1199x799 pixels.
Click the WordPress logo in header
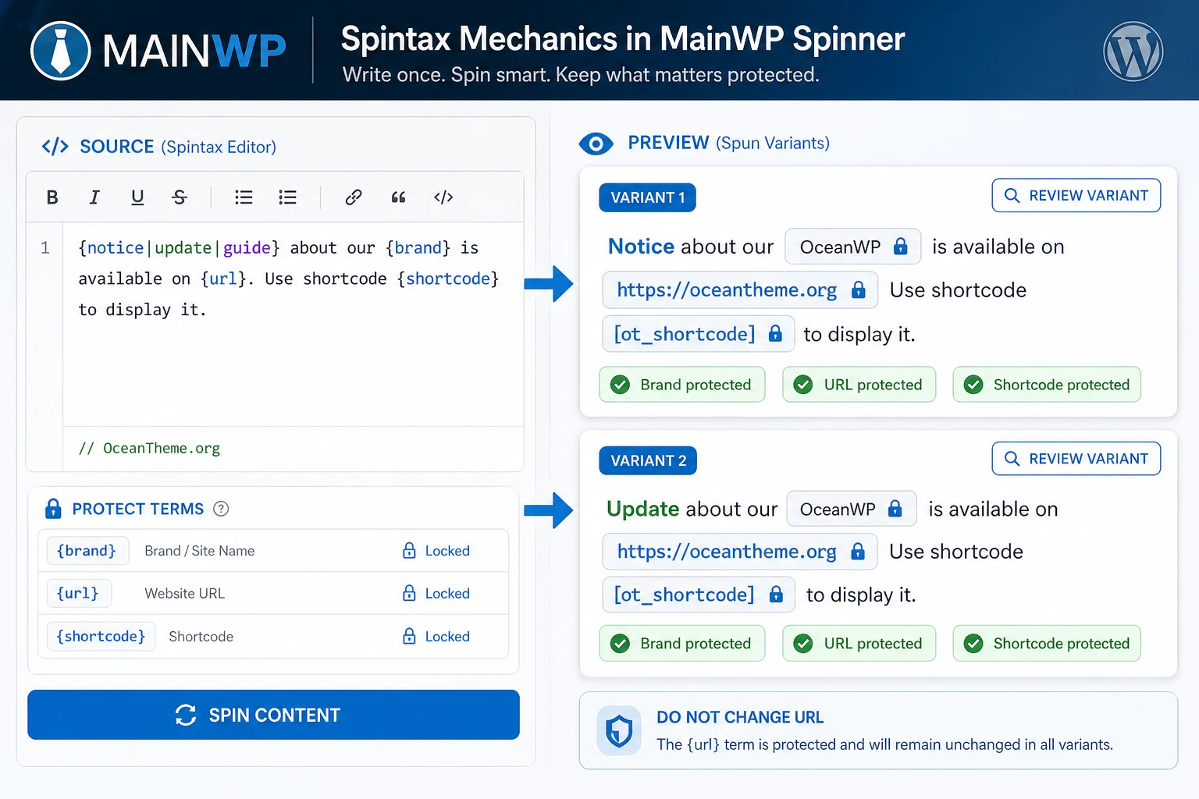[x=1133, y=51]
